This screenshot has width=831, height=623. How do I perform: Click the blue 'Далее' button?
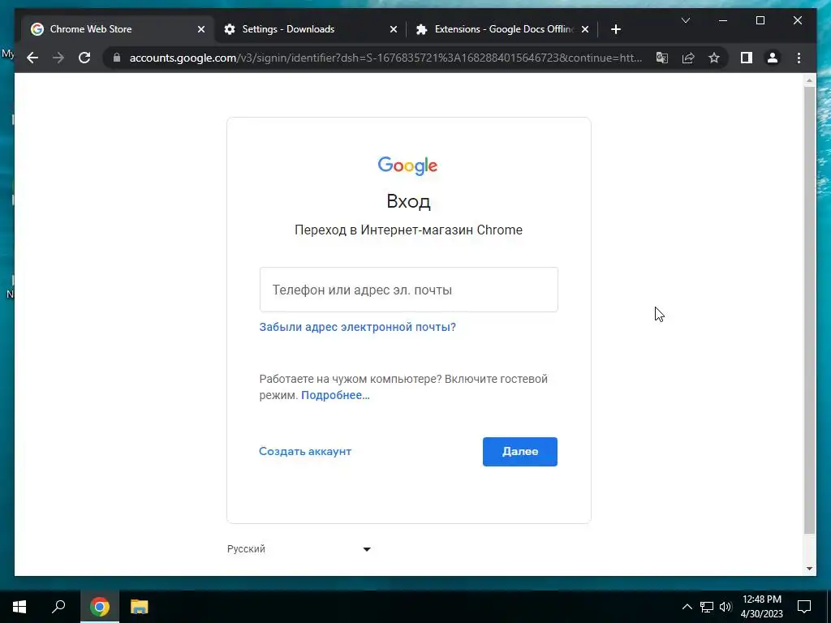520,452
